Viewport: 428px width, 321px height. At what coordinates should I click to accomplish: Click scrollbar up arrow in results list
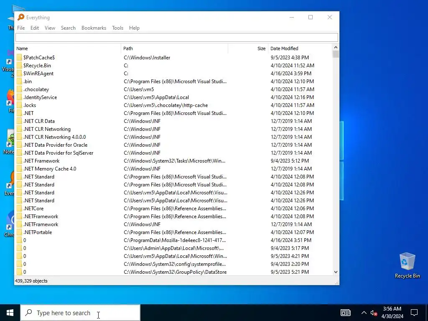[x=336, y=48]
